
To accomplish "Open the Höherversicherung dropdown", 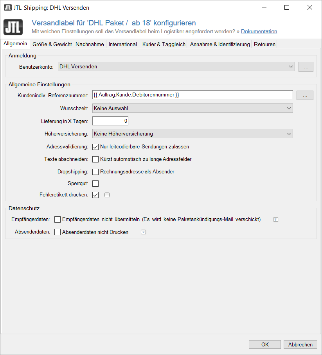I will (192, 134).
